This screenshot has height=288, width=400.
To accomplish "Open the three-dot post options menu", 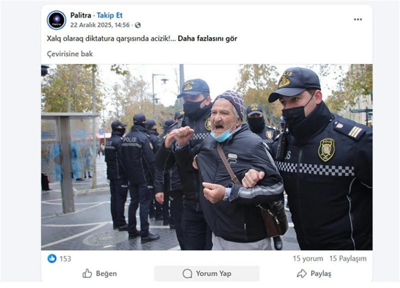I will (x=357, y=19).
